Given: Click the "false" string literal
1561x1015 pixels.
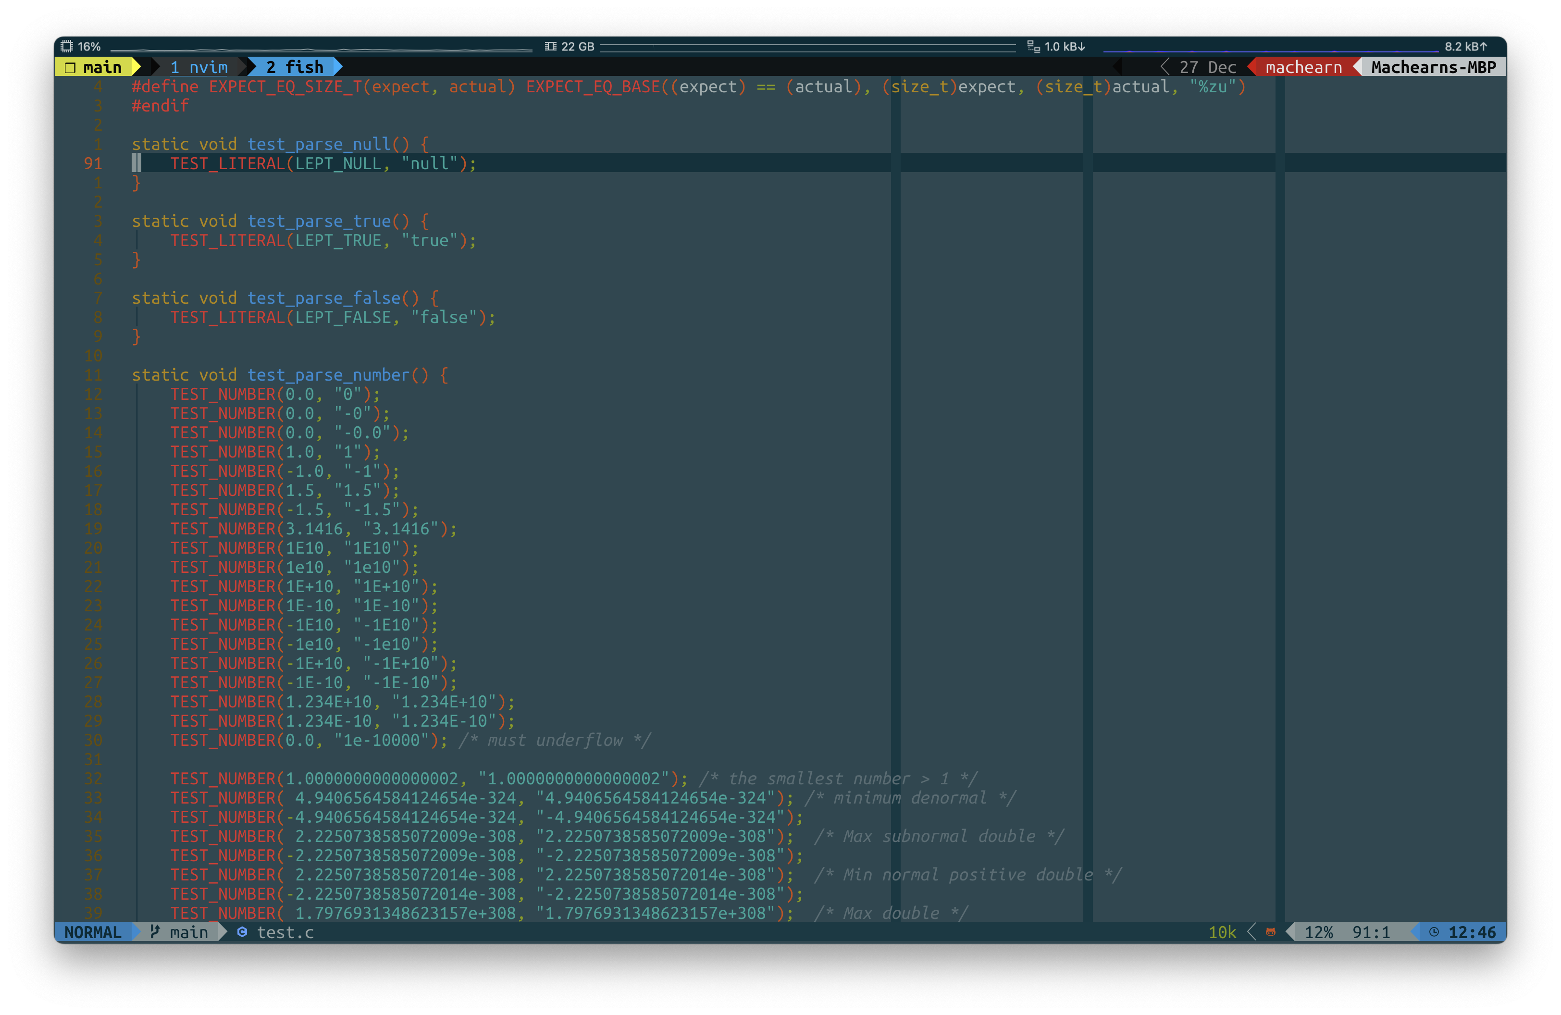Looking at the screenshot, I should click(448, 317).
